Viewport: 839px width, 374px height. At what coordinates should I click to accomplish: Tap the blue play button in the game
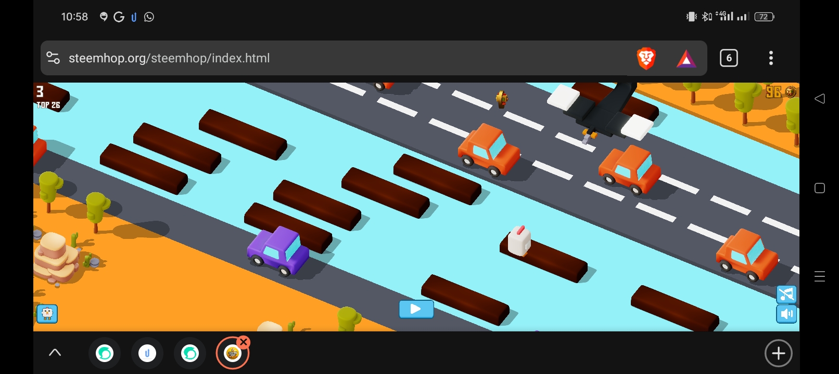coord(416,310)
